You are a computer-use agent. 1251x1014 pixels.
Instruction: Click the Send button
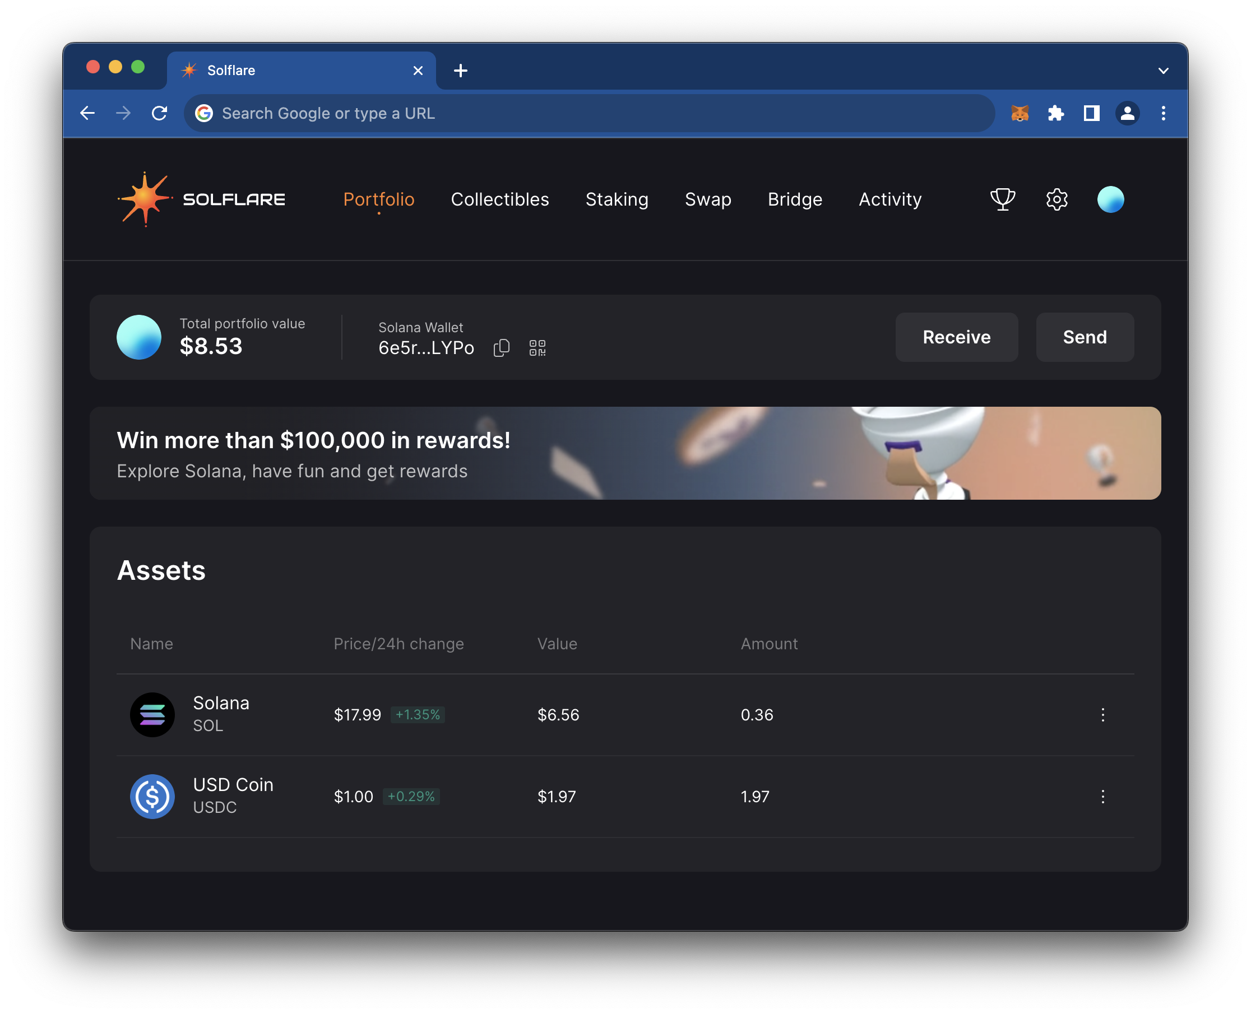tap(1085, 337)
